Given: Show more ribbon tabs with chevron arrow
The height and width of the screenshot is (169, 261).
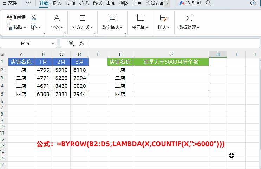Looking at the screenshot, I should (x=167, y=3).
